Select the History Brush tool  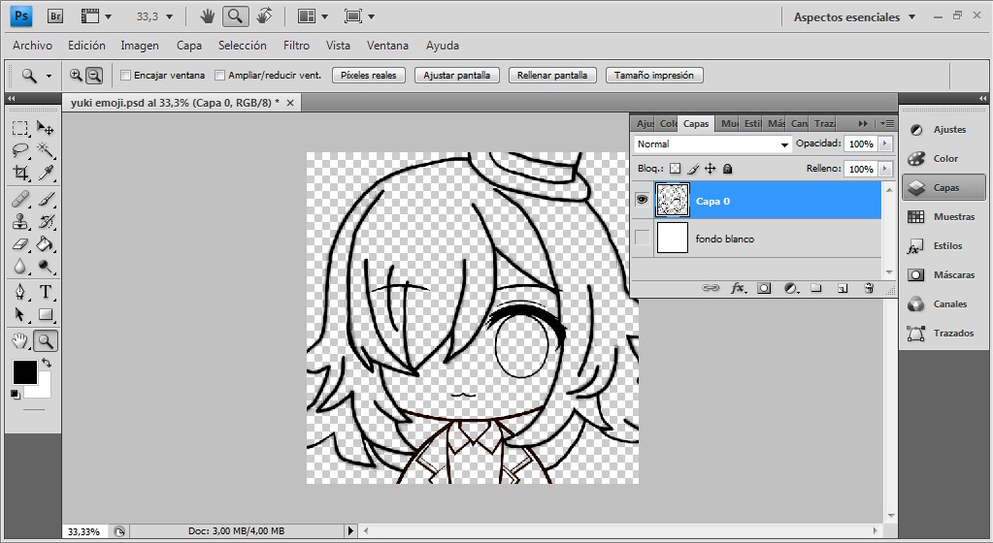pyautogui.click(x=45, y=221)
